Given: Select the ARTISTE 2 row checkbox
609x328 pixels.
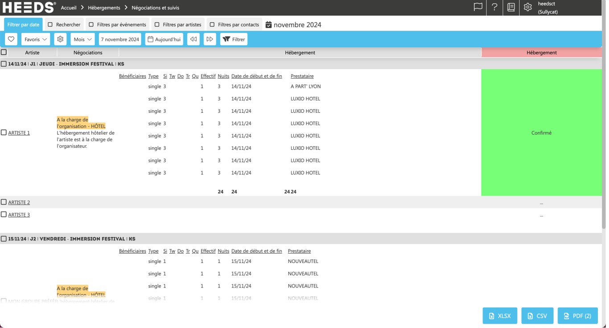Looking at the screenshot, I should (4, 202).
